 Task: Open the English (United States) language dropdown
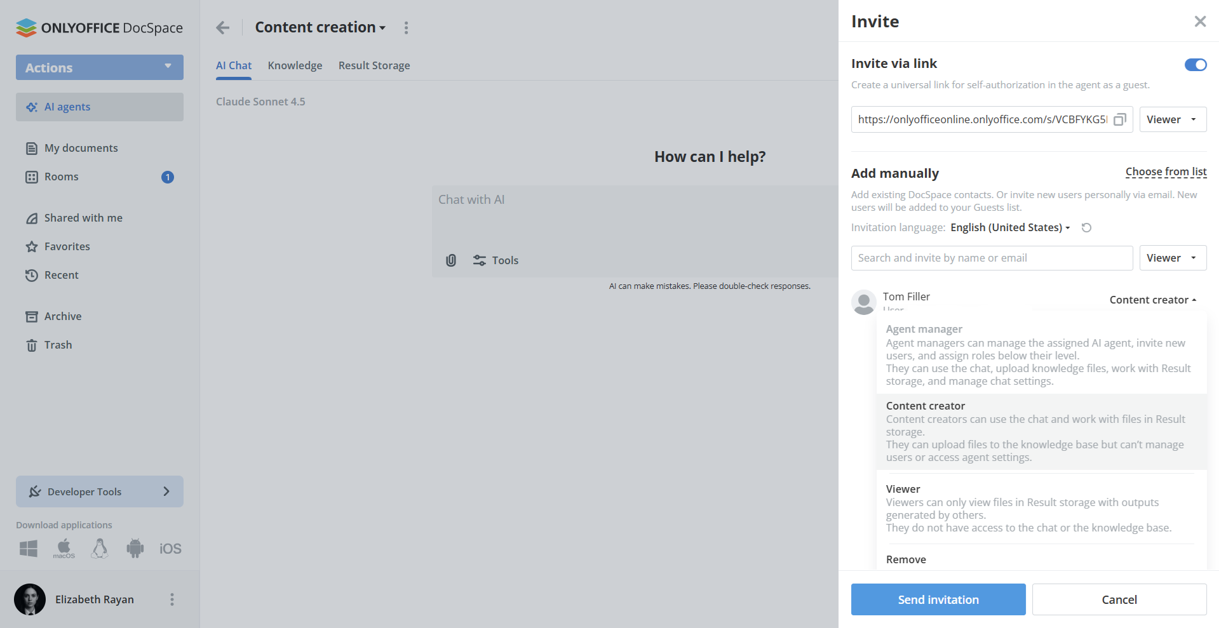click(x=1009, y=227)
